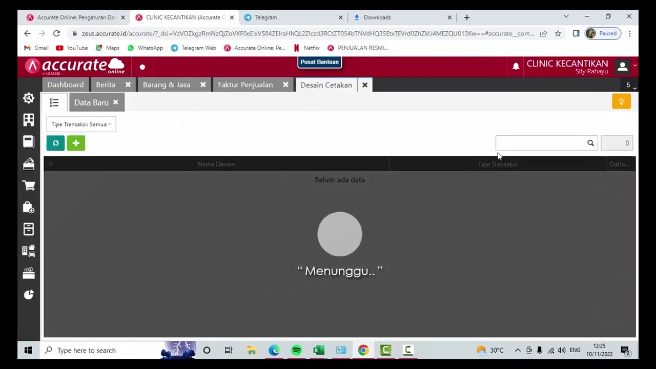
Task: Click the green plus add button
Action: [76, 143]
